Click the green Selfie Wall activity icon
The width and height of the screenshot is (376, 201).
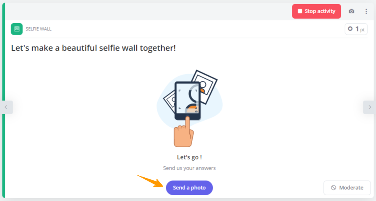[x=17, y=29]
